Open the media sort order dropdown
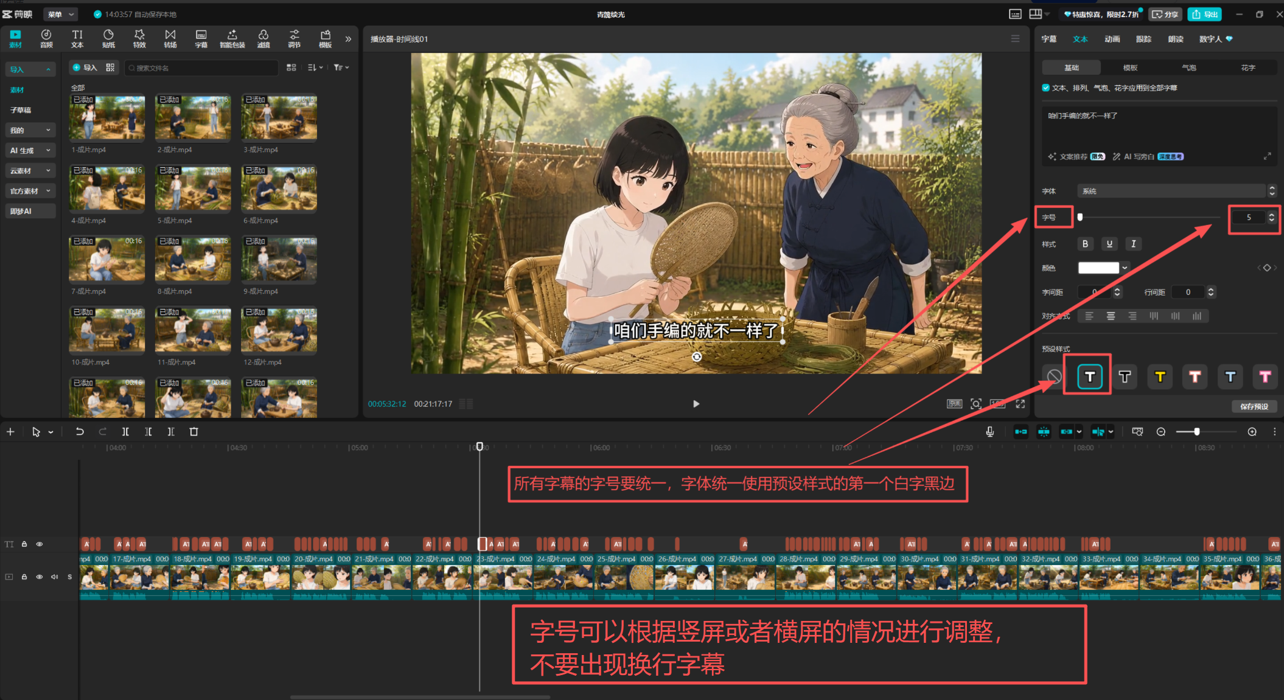This screenshot has height=700, width=1284. (315, 68)
